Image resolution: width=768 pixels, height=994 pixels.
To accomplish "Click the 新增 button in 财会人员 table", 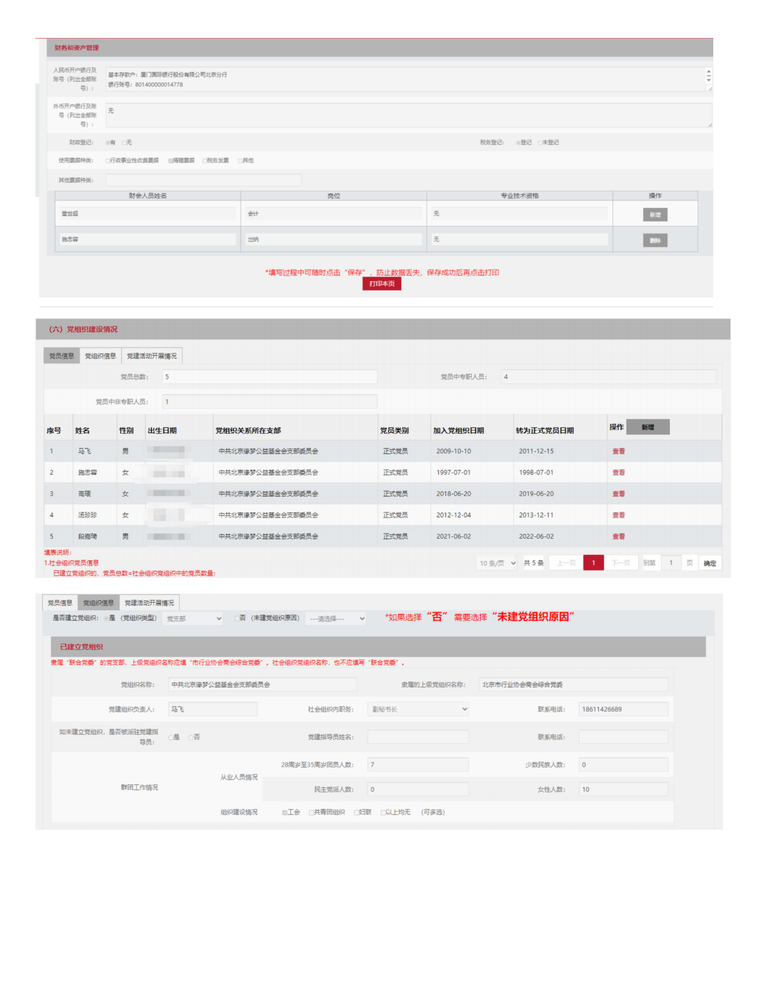I will click(655, 215).
